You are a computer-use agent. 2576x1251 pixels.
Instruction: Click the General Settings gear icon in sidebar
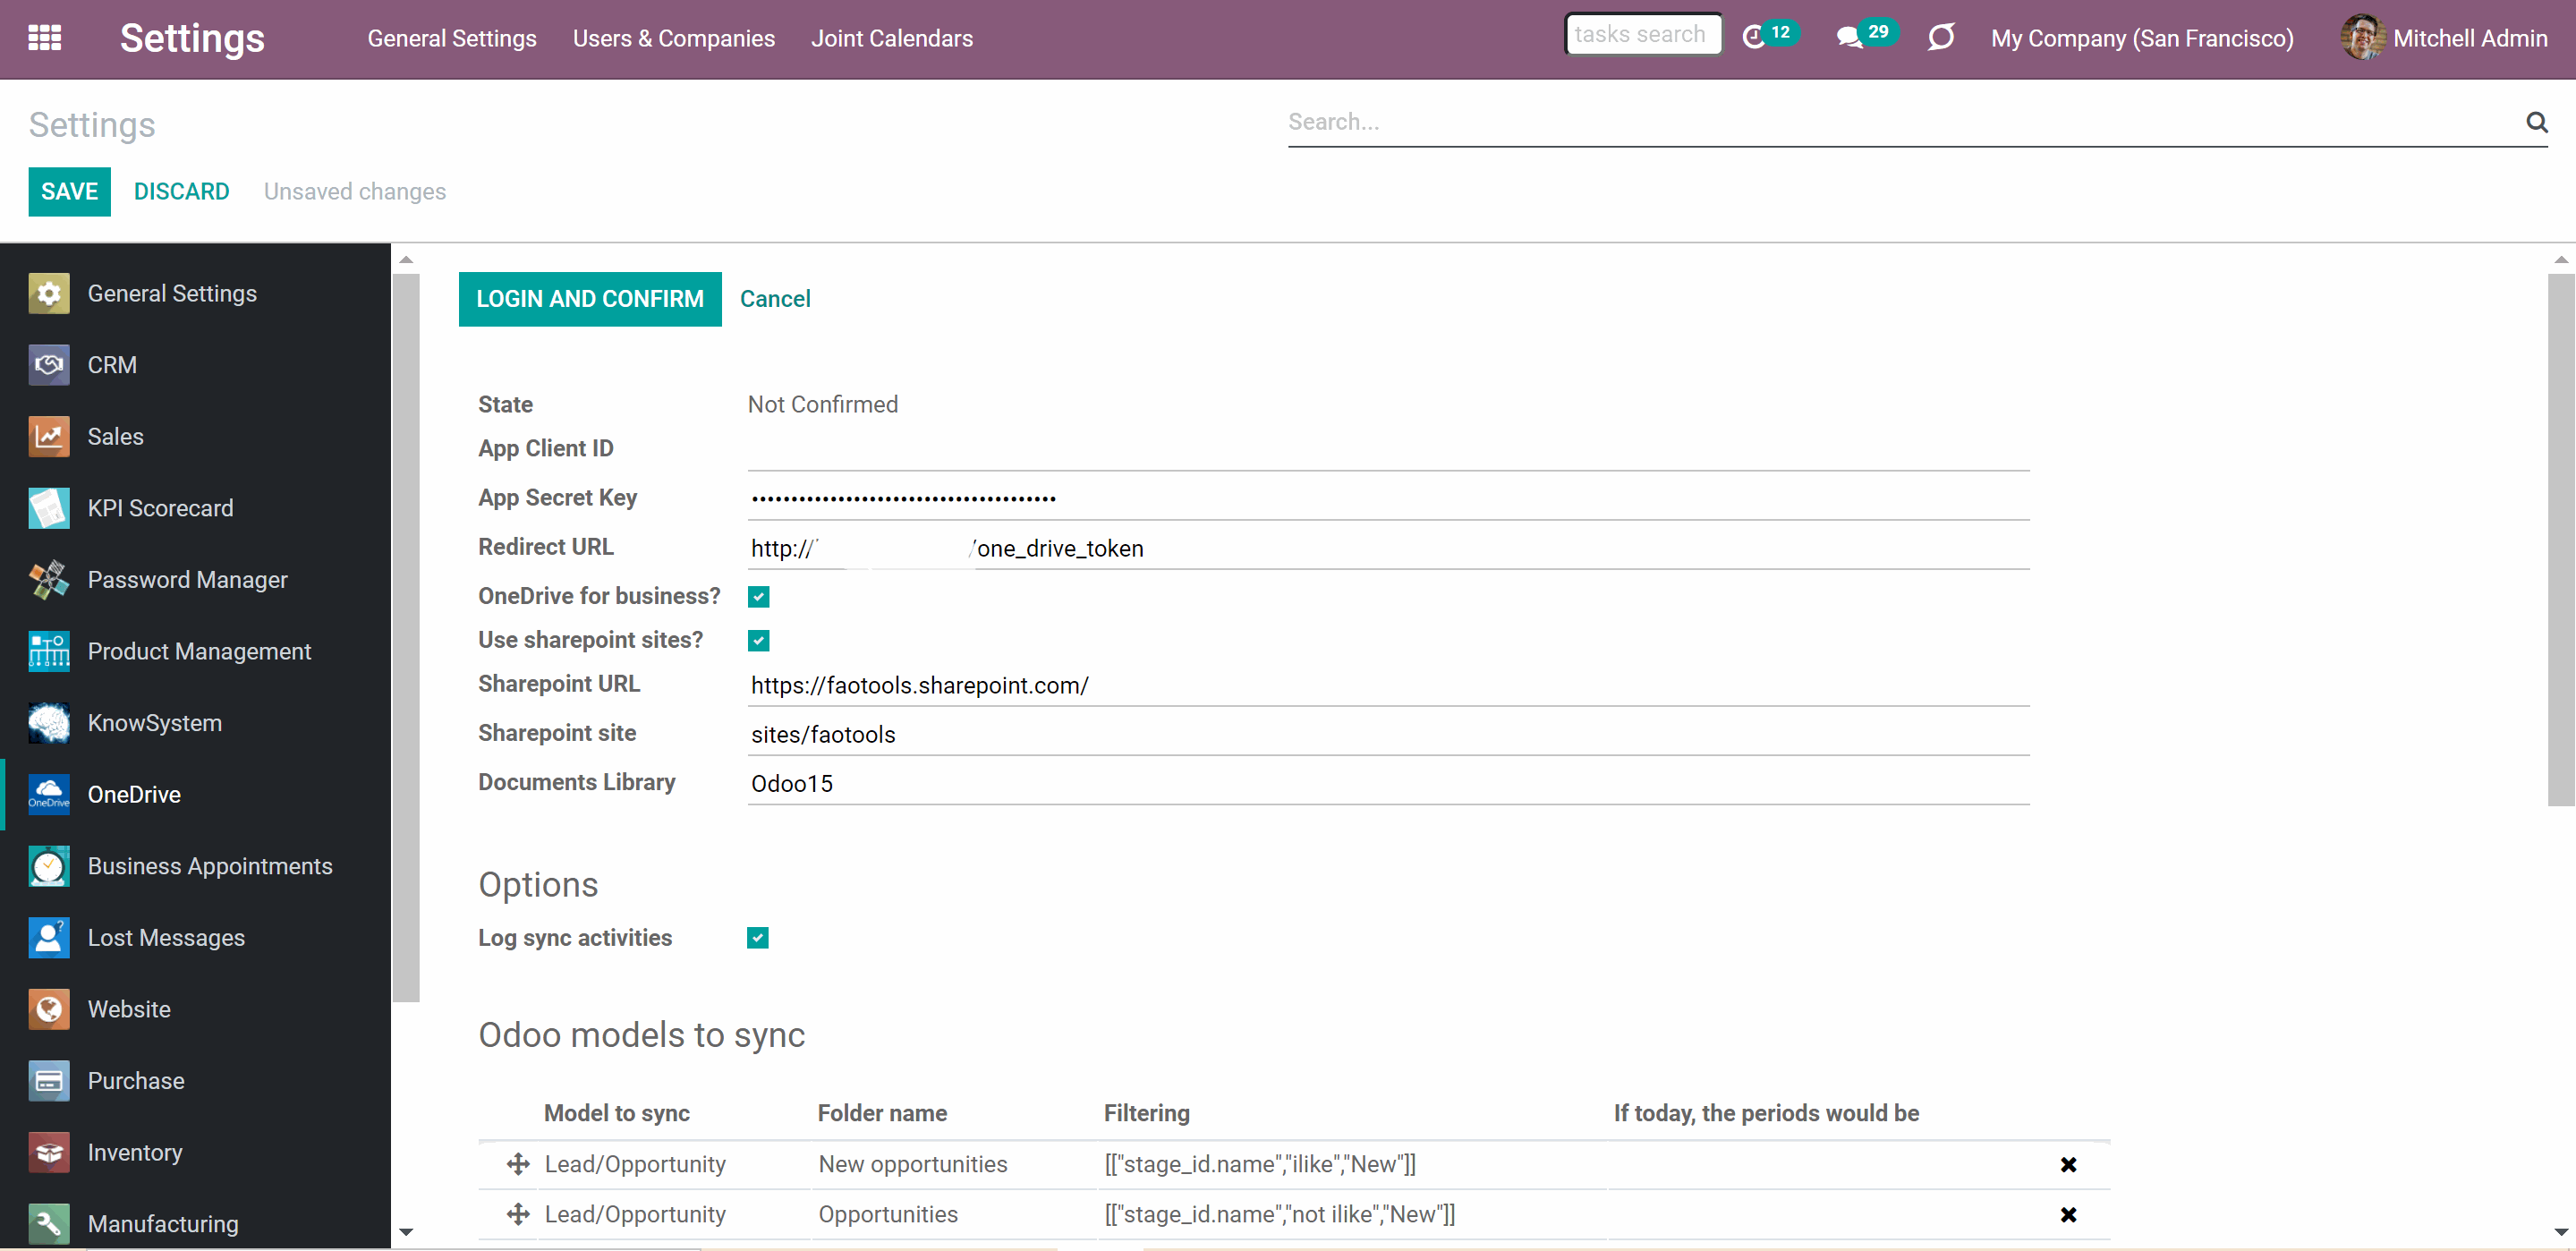[x=49, y=293]
